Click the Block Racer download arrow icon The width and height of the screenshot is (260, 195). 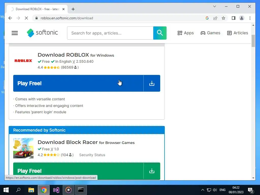152,171
